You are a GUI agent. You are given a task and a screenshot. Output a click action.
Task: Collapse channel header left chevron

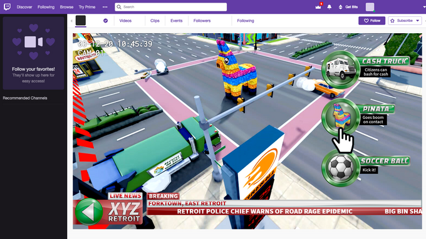click(71, 21)
